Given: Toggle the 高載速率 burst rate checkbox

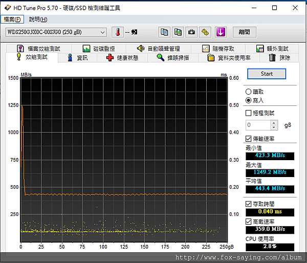Looking at the screenshot, I should pos(248,222).
